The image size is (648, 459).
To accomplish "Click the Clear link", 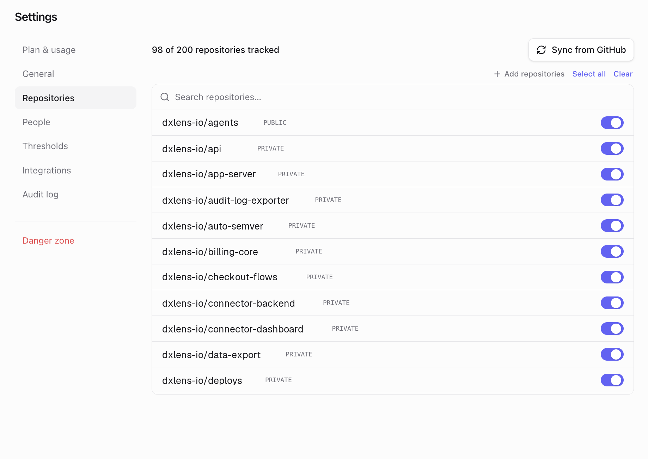I will [623, 74].
